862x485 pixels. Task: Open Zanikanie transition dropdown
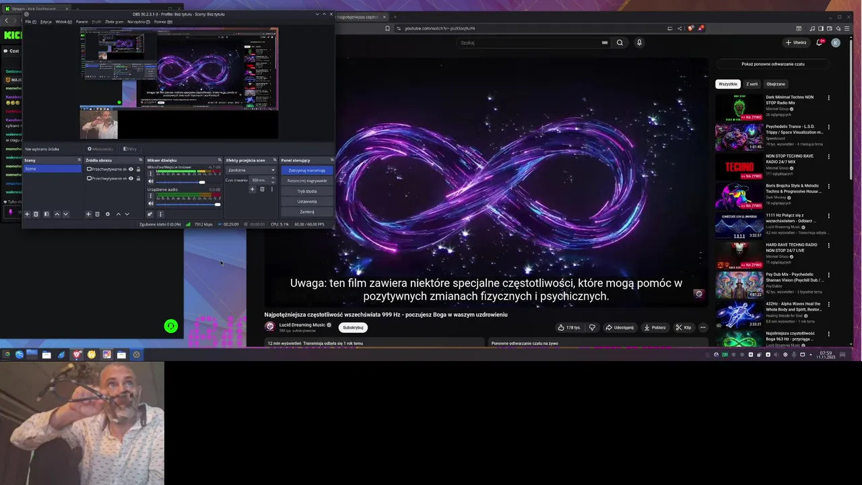click(251, 170)
